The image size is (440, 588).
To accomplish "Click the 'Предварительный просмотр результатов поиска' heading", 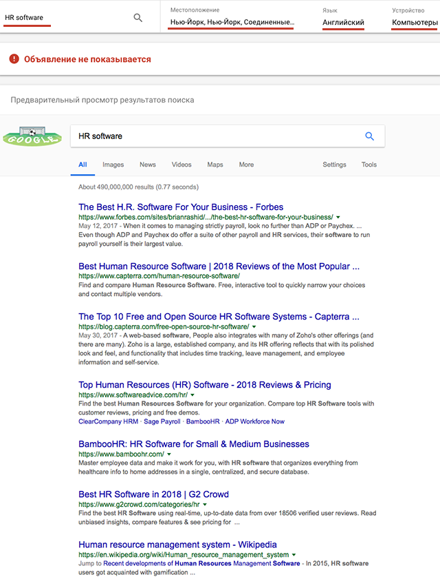I will (102, 100).
